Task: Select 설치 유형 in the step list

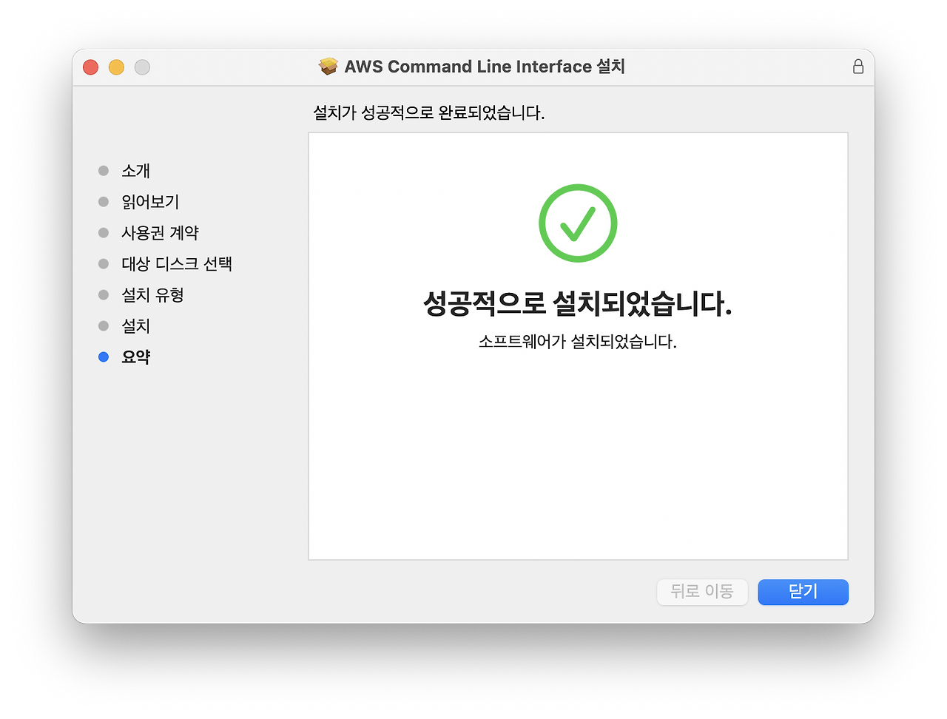Action: click(x=153, y=294)
